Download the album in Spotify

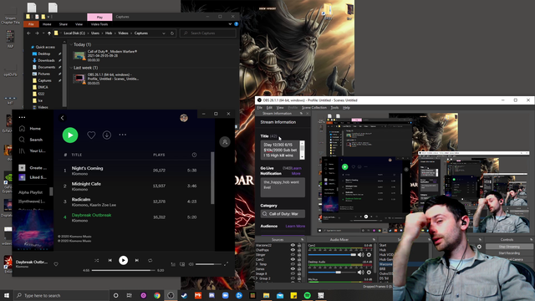(107, 135)
